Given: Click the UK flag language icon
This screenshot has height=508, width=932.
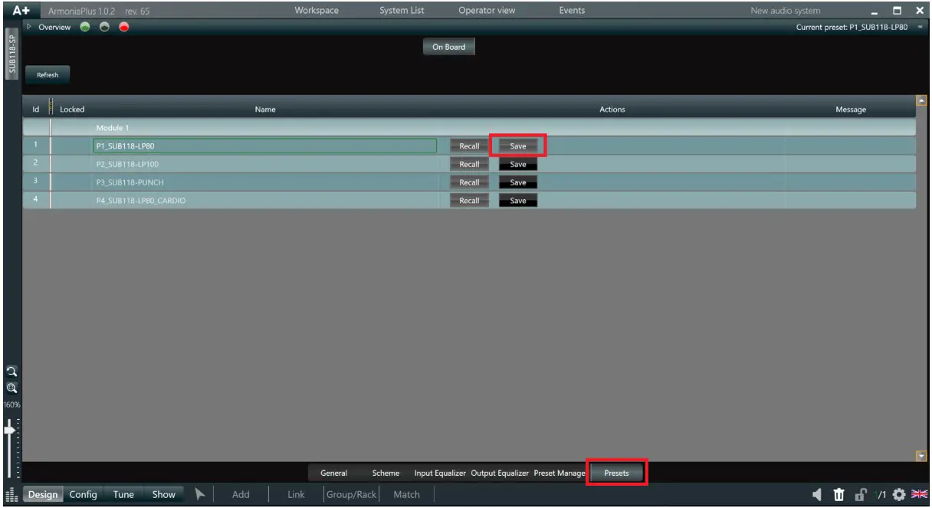Looking at the screenshot, I should [919, 494].
